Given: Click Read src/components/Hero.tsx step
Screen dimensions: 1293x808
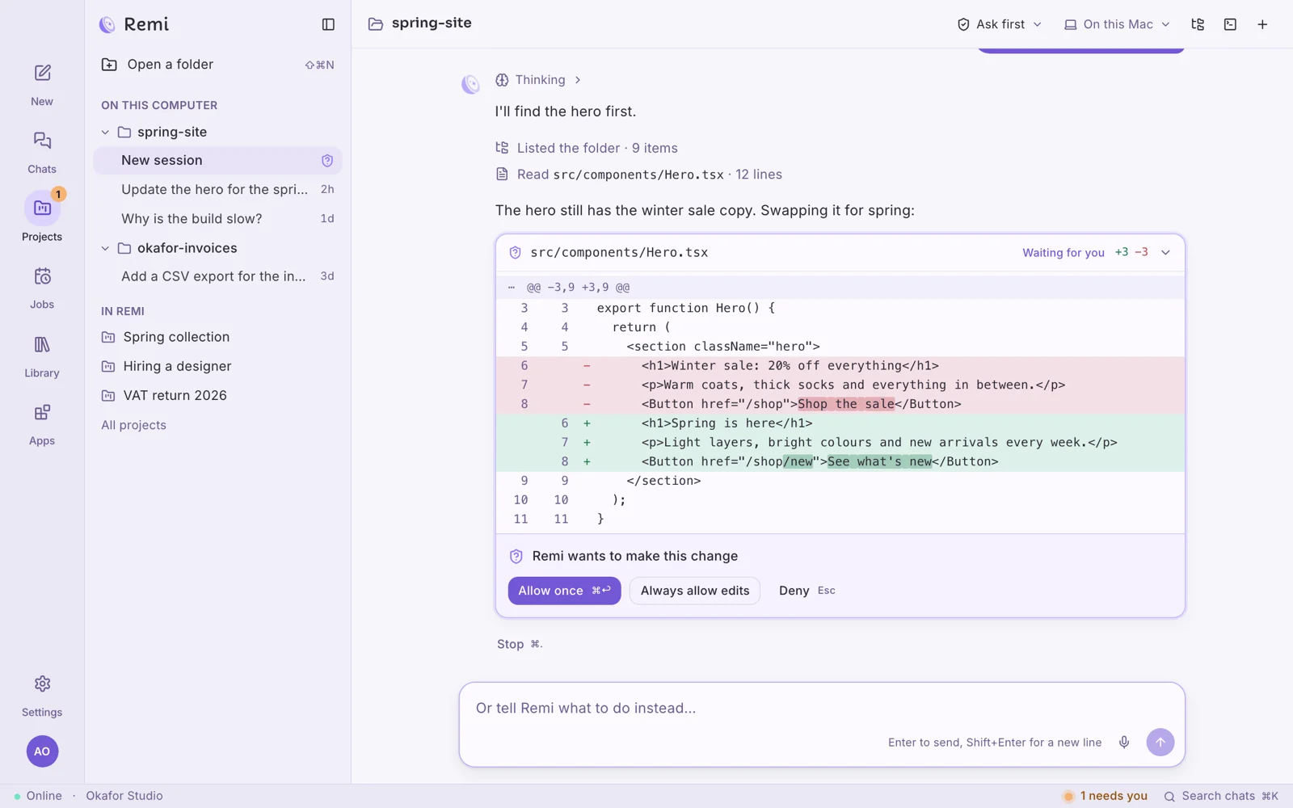Looking at the screenshot, I should pos(638,175).
